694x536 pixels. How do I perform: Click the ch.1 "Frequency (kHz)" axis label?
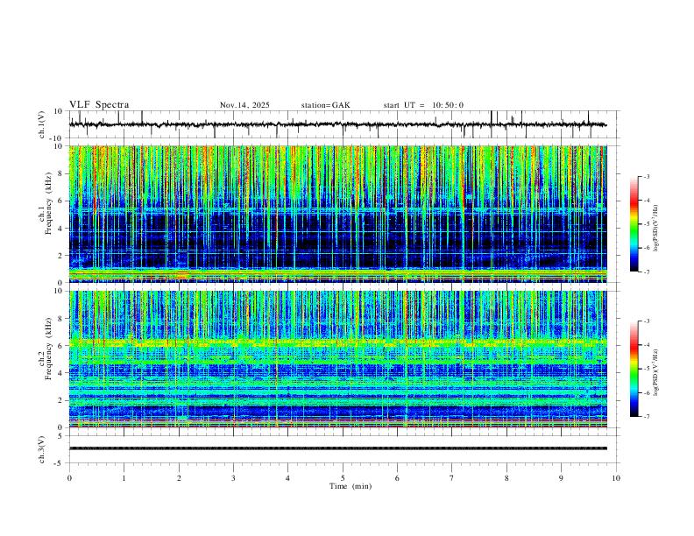(x=49, y=205)
